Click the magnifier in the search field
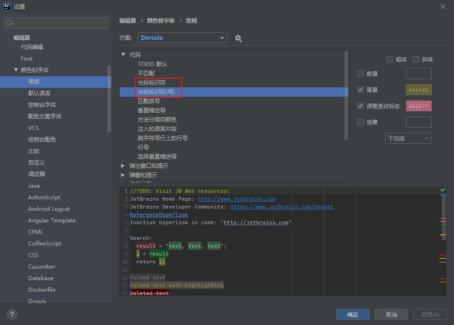 click(9, 22)
